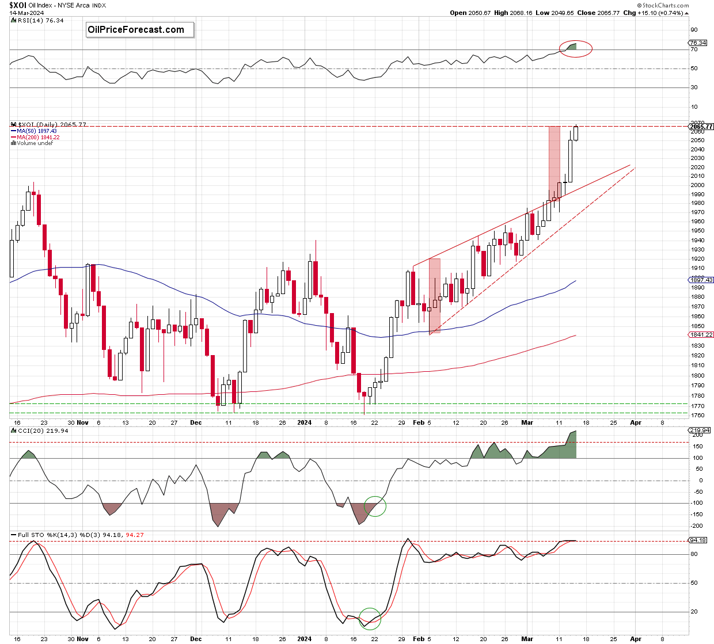
Task: Click the 90 level on the RSI axis
Action: click(694, 30)
